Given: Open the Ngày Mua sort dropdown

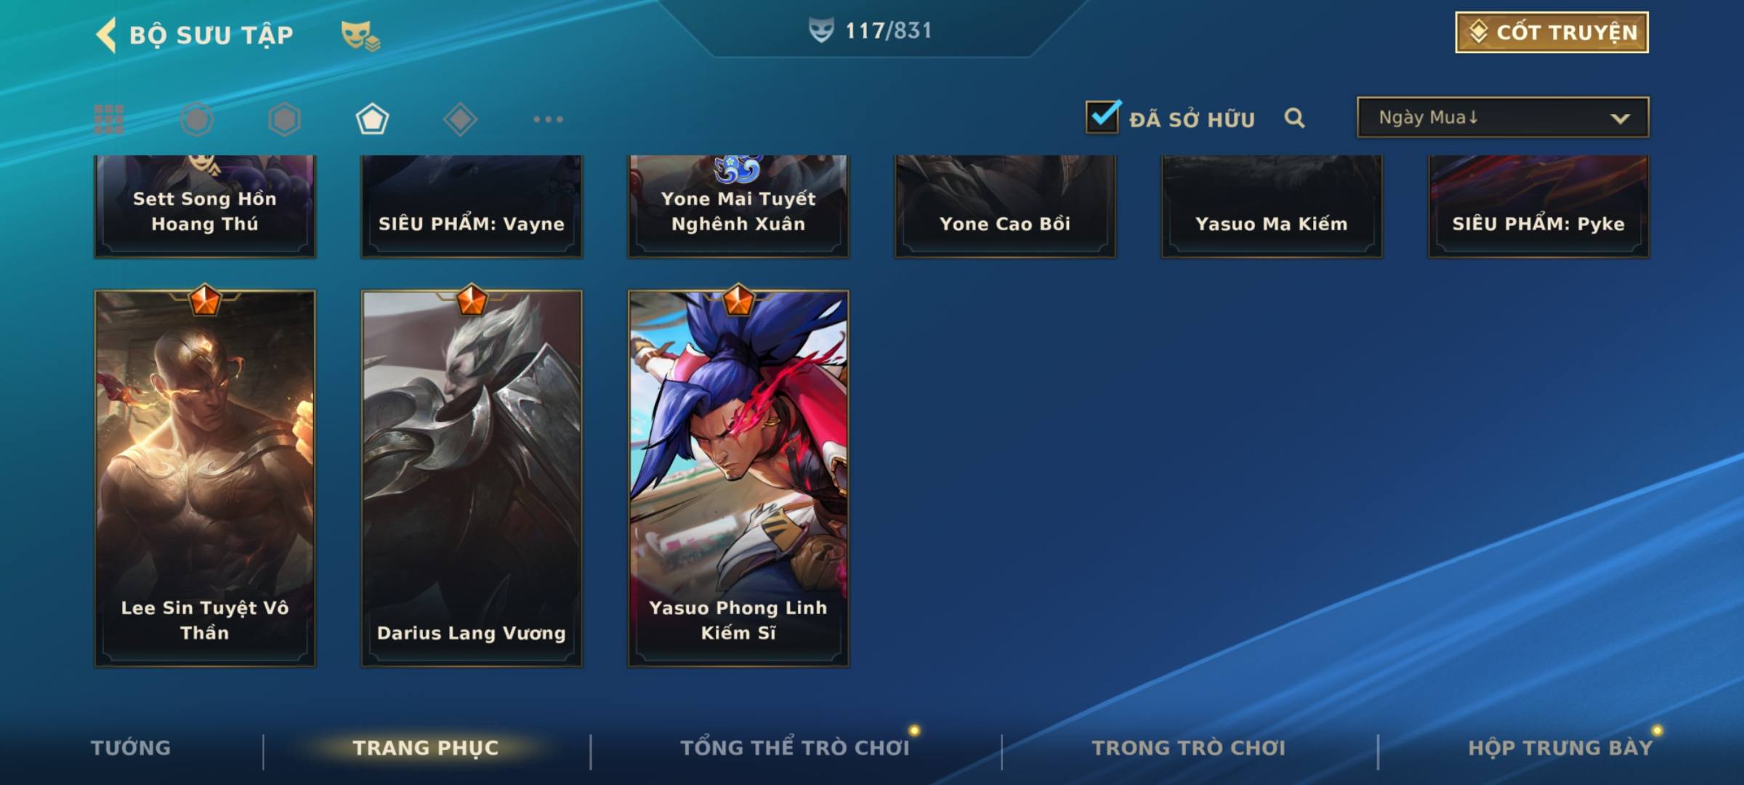Looking at the screenshot, I should (1503, 117).
